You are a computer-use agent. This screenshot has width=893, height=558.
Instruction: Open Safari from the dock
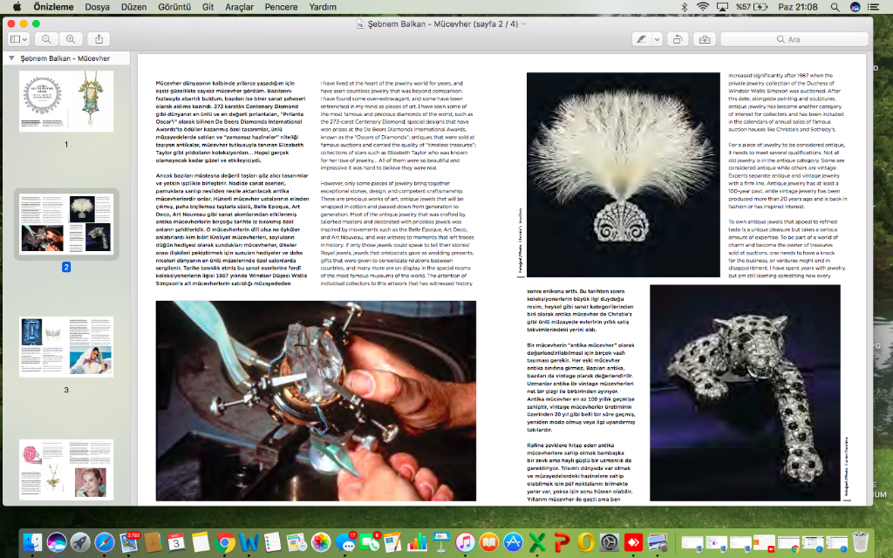(x=105, y=542)
